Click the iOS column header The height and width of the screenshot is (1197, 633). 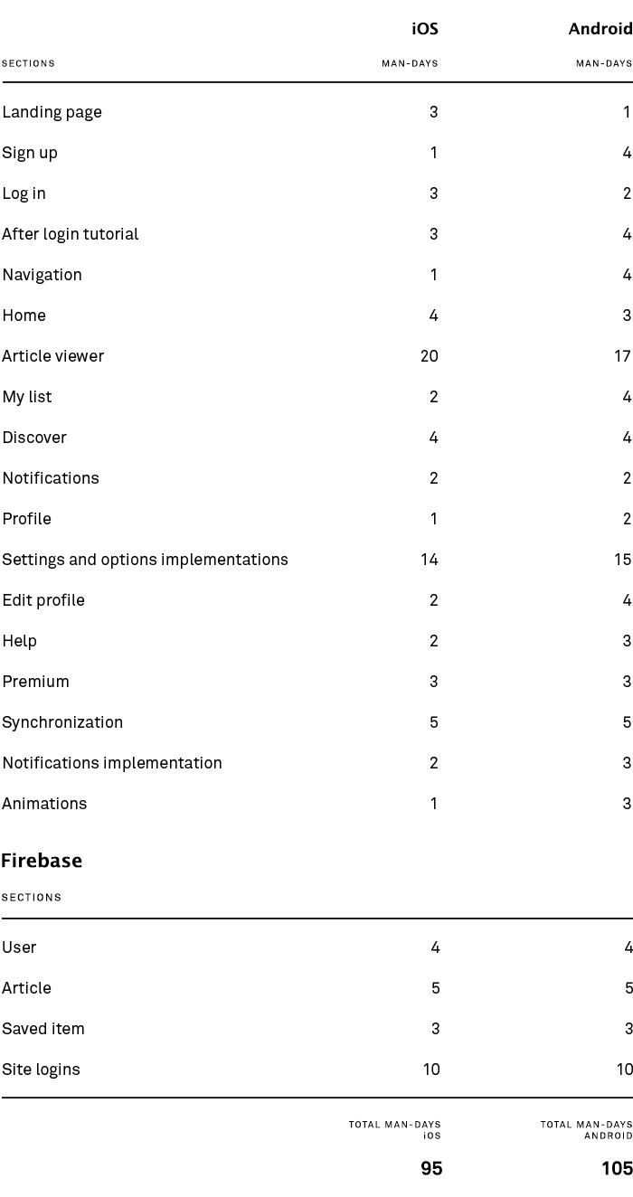pyautogui.click(x=425, y=29)
